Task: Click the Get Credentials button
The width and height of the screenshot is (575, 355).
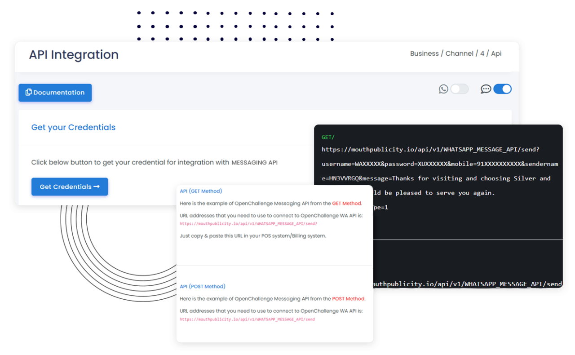Action: click(70, 187)
